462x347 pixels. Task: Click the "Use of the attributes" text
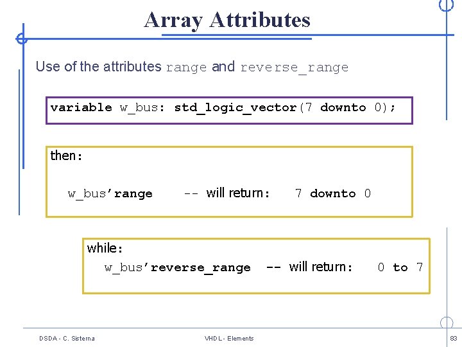[98, 66]
